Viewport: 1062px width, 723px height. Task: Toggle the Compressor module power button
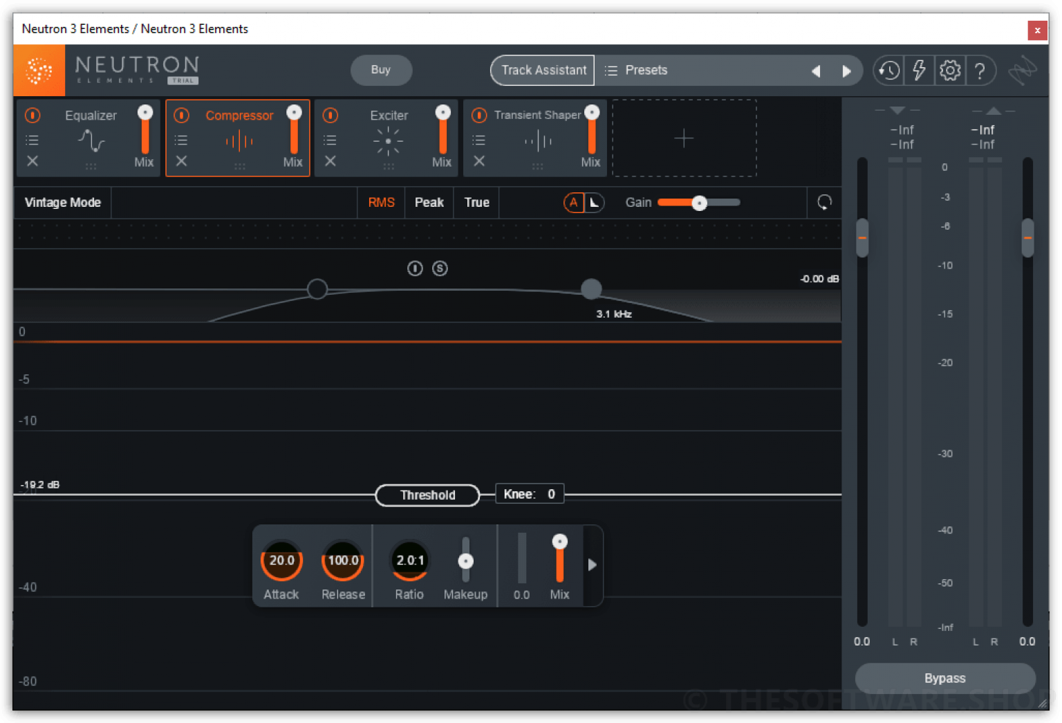181,116
